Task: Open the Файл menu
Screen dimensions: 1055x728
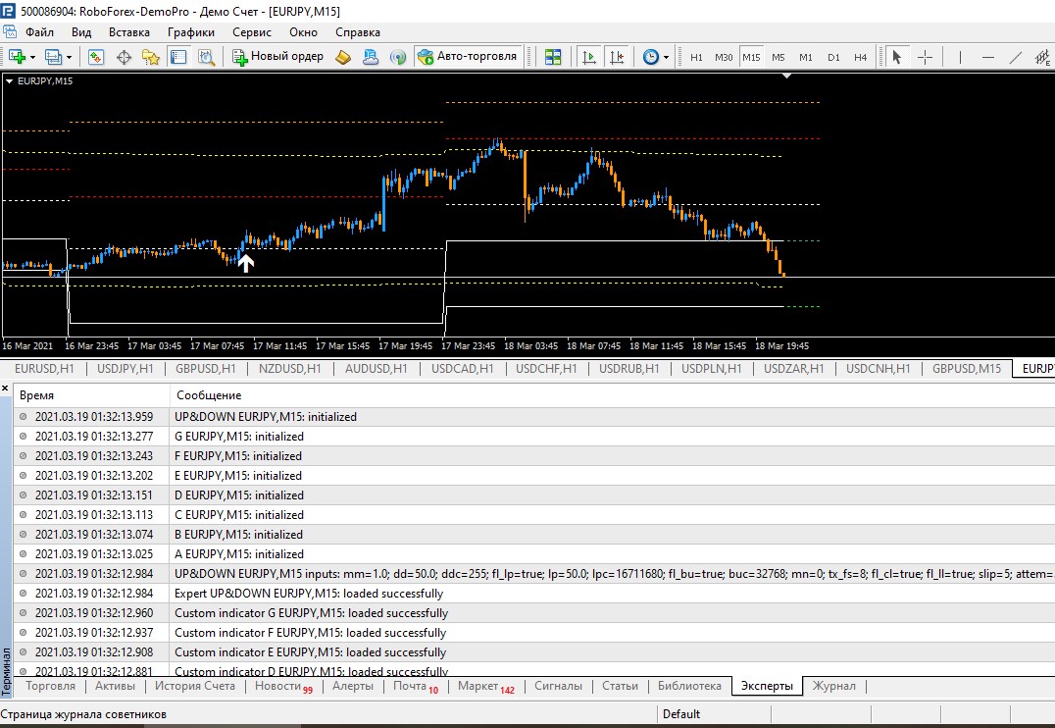Action: coord(39,31)
